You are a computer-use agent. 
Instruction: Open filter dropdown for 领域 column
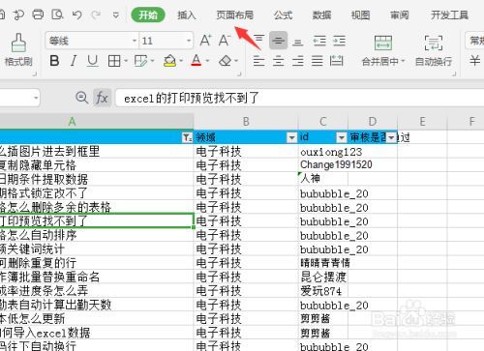point(291,137)
